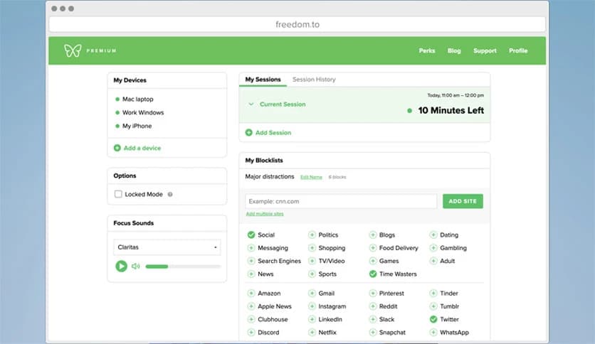The width and height of the screenshot is (595, 344).
Task: Add the TV/Video plus icon
Action: [x=312, y=261]
